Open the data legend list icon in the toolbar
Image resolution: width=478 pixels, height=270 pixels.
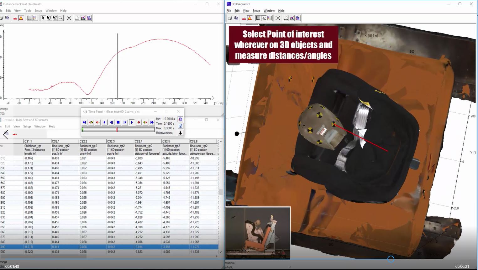tap(34, 18)
